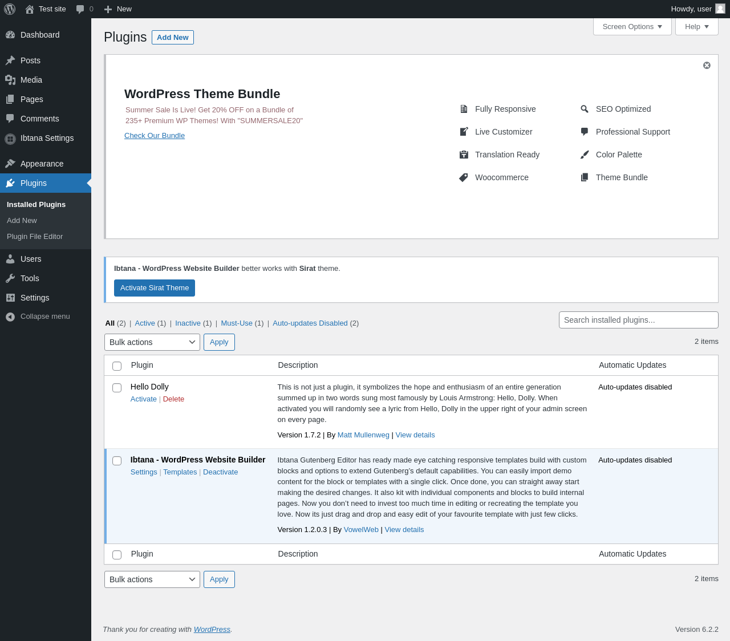Show Must-Use plugins filter

[237, 323]
